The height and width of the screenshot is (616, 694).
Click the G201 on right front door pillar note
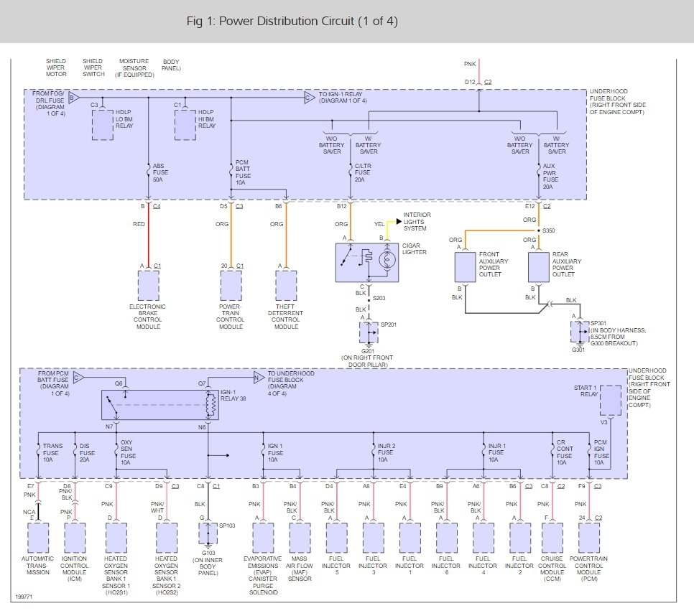pos(367,358)
